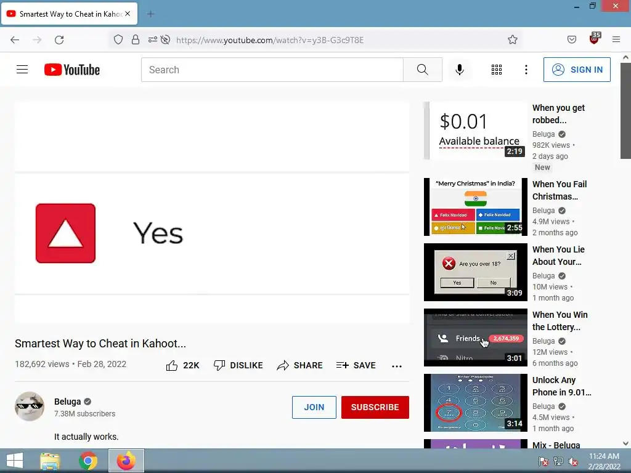Click the Sign In button

tap(577, 70)
